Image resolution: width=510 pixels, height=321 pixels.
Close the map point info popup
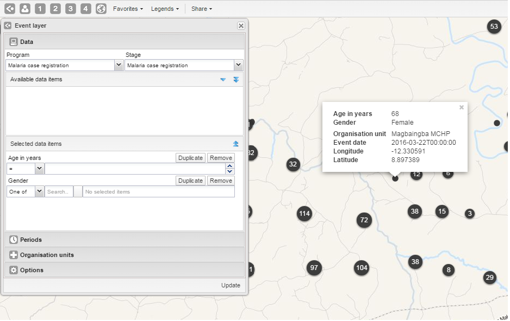(462, 107)
